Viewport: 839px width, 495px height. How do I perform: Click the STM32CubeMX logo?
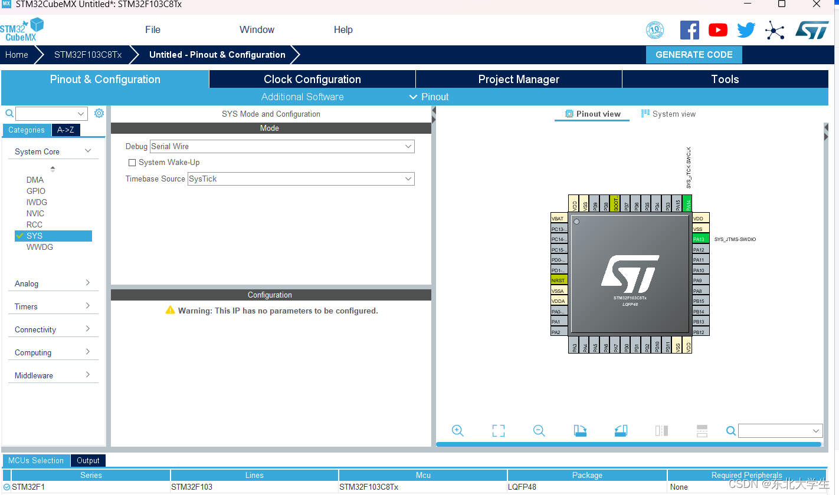22,29
